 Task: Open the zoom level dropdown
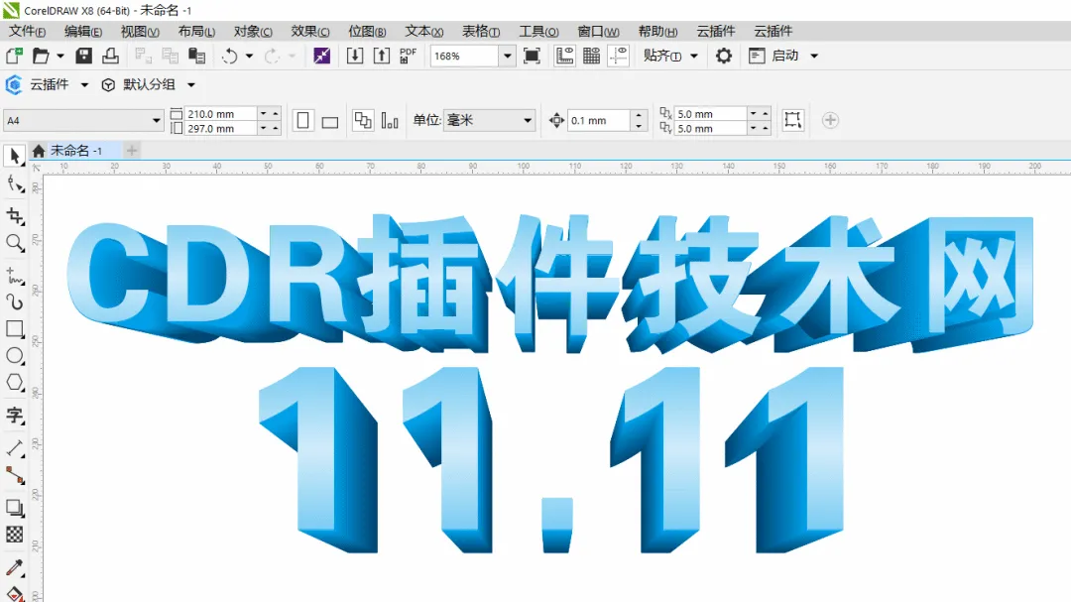tap(507, 56)
